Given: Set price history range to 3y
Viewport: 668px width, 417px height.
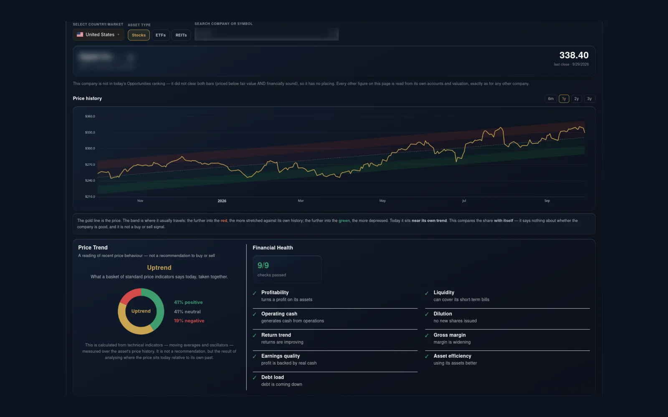Looking at the screenshot, I should 590,99.
